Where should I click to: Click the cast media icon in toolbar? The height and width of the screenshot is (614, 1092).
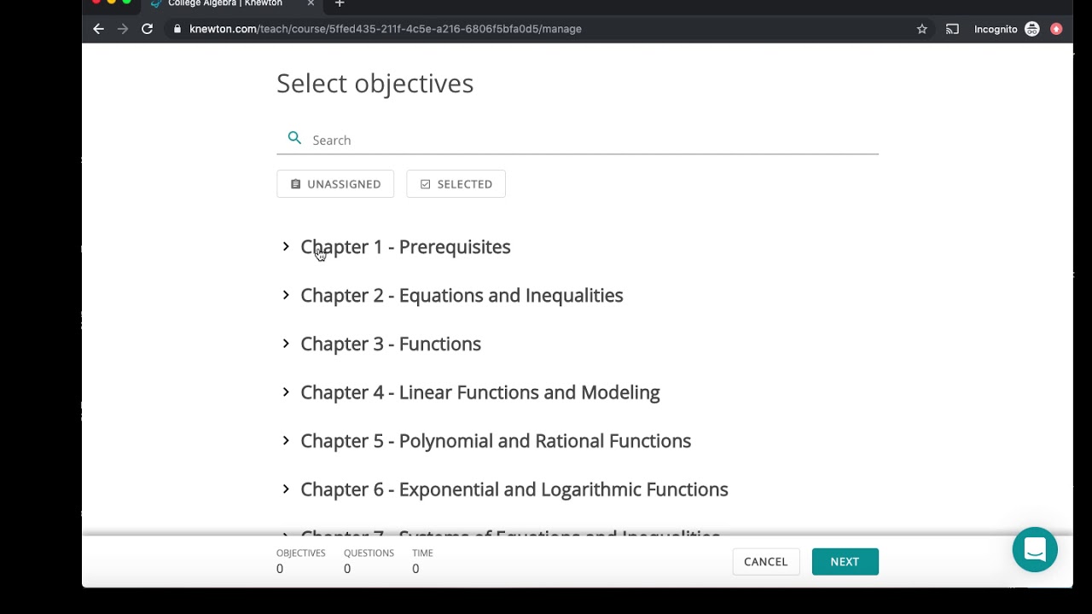click(x=952, y=29)
